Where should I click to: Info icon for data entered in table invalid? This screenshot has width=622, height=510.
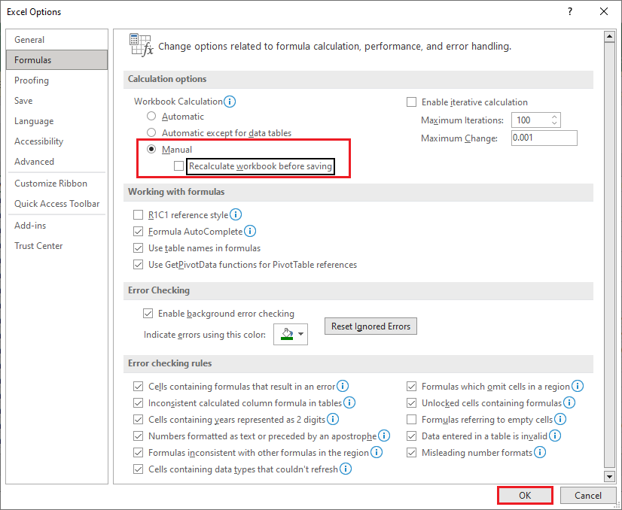click(555, 436)
